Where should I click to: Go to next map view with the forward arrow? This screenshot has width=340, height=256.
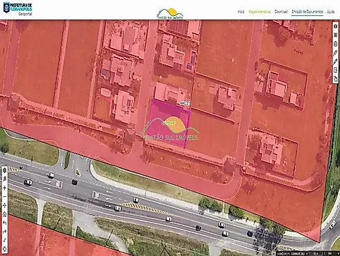coord(4,232)
